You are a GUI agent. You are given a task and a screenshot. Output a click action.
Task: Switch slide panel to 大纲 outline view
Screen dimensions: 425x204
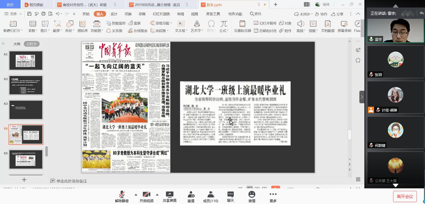tap(17, 44)
